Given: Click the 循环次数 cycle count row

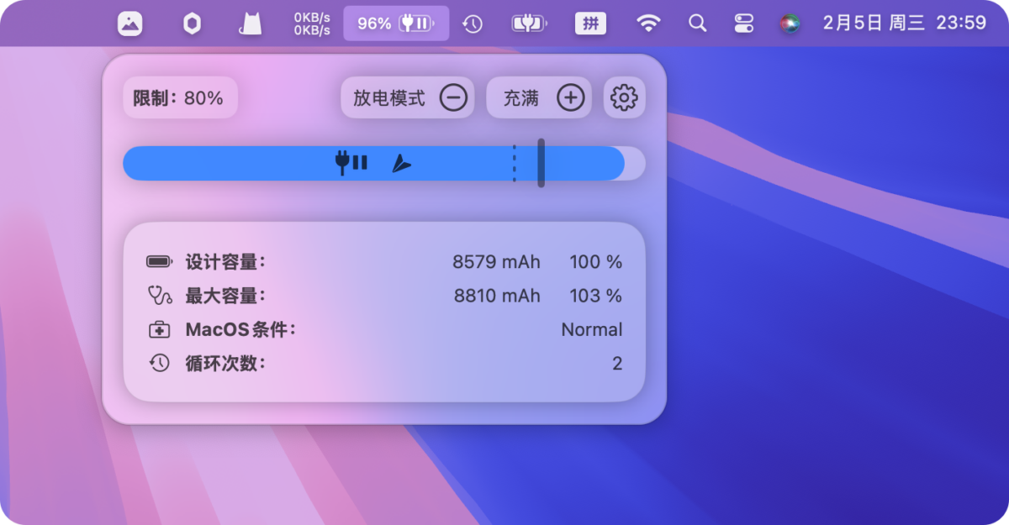Looking at the screenshot, I should (x=384, y=364).
